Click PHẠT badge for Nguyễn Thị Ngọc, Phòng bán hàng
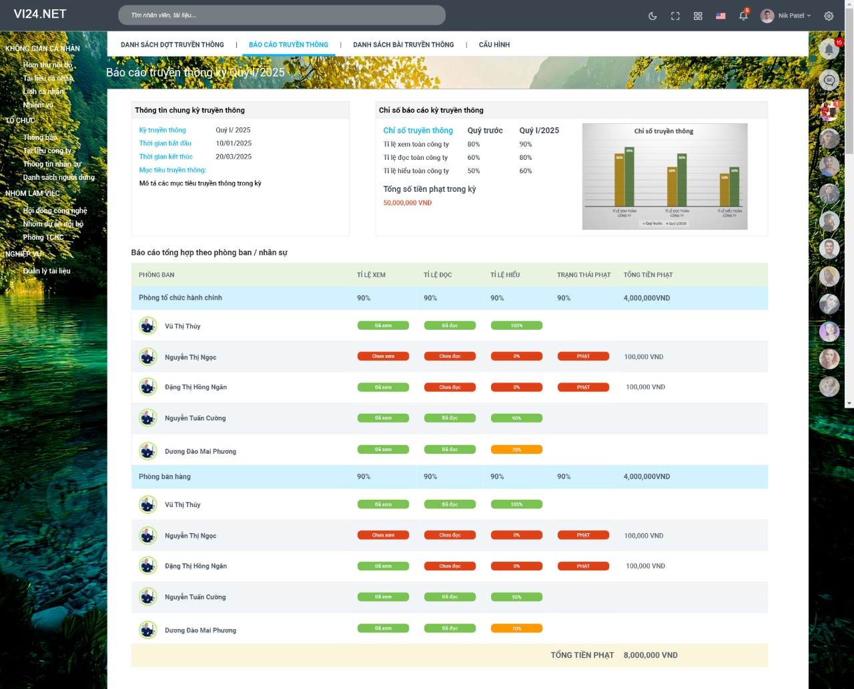Screen dimensions: 854x689 tap(583, 535)
